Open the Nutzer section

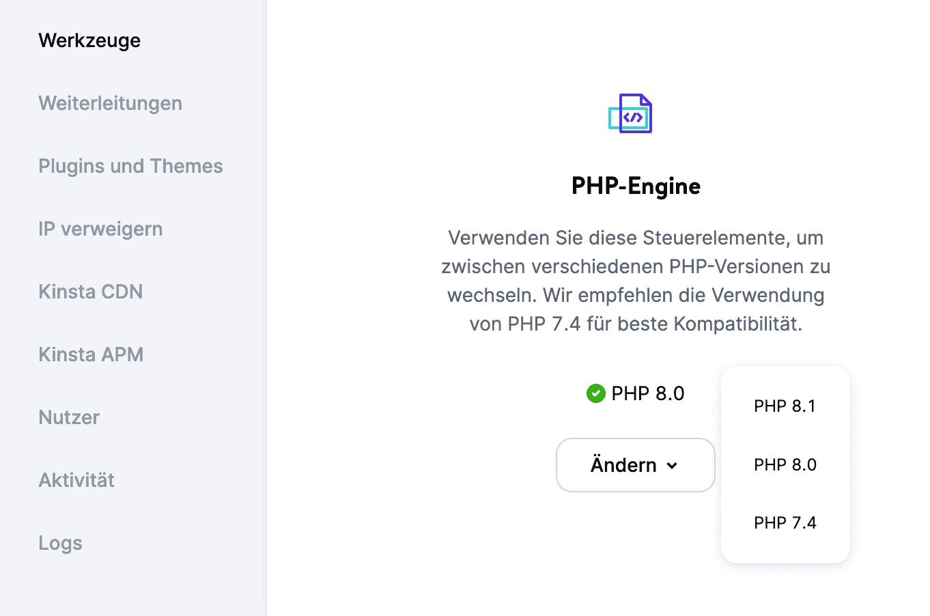click(69, 418)
